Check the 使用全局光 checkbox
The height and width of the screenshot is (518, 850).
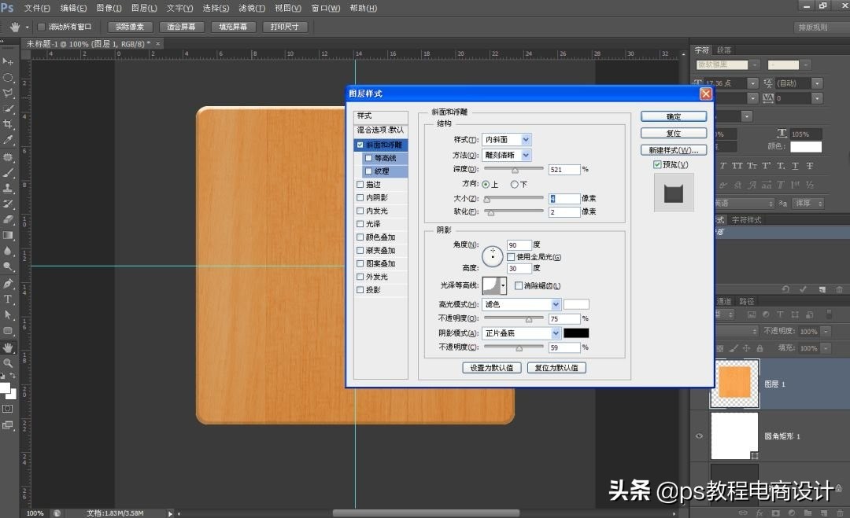511,257
